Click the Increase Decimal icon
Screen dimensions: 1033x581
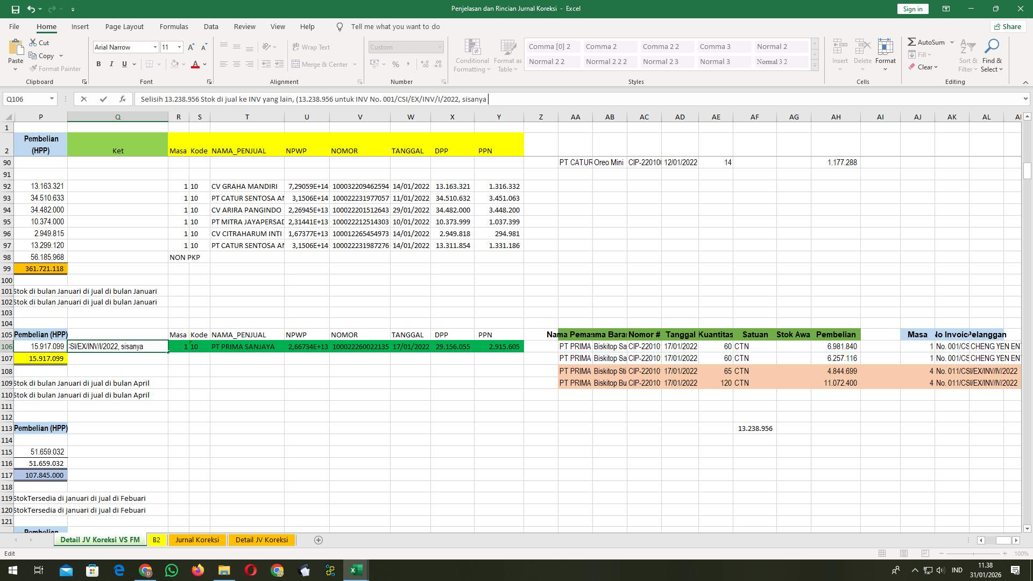[424, 64]
